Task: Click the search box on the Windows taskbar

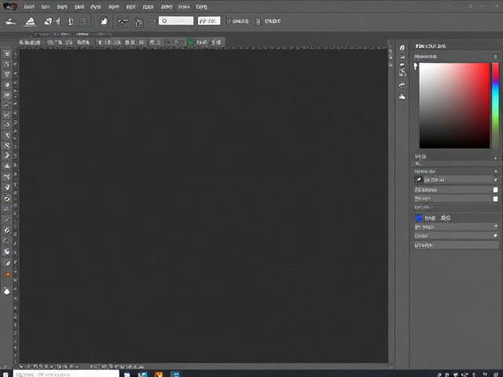Action: [66, 374]
